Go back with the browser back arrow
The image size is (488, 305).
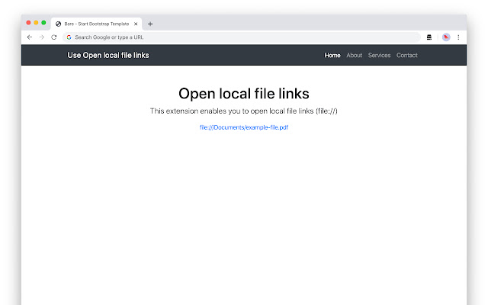pyautogui.click(x=30, y=37)
